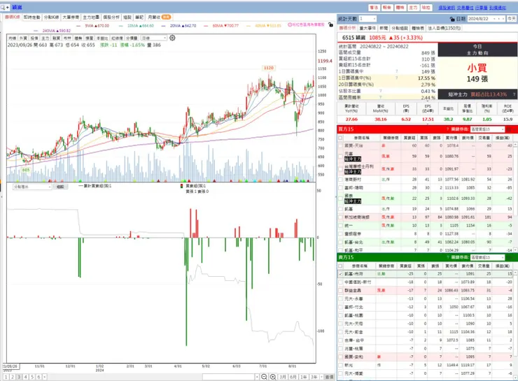Open the 個股分析 tab
The width and height of the screenshot is (518, 381).
pos(111,17)
